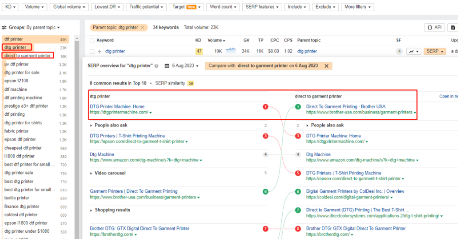Expand the Shopping results section
This screenshot has height=239, width=458.
[x=112, y=210]
